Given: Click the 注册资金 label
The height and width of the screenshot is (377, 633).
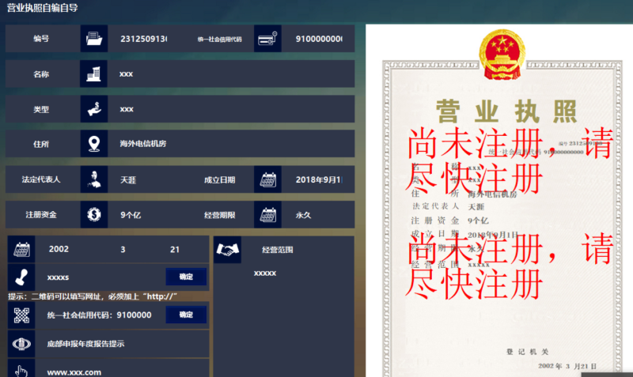Looking at the screenshot, I should click(x=41, y=214).
